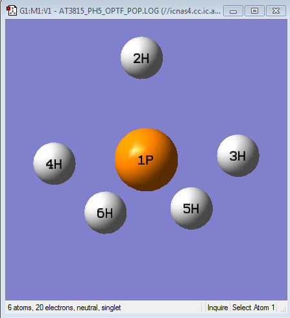Click blank status bar area before Inquire
The image size is (290, 318).
tap(160, 308)
